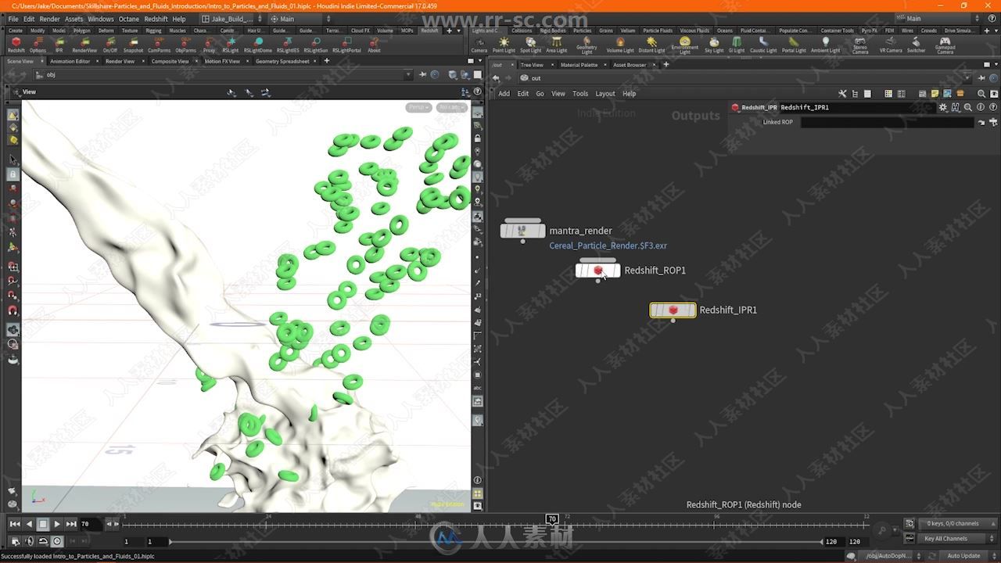1001x563 pixels.
Task: Add a Switcher from the shelf
Action: 916,44
